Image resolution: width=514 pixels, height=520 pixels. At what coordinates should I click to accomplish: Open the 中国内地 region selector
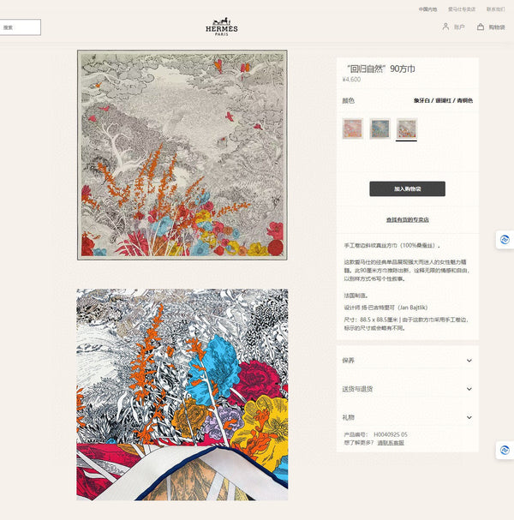point(427,9)
